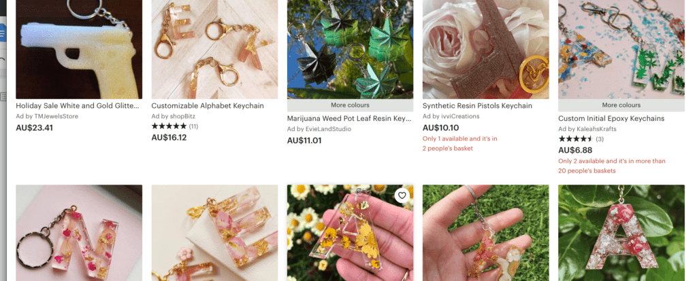Open the Customizable Alphabet Keychain listing title

208,106
